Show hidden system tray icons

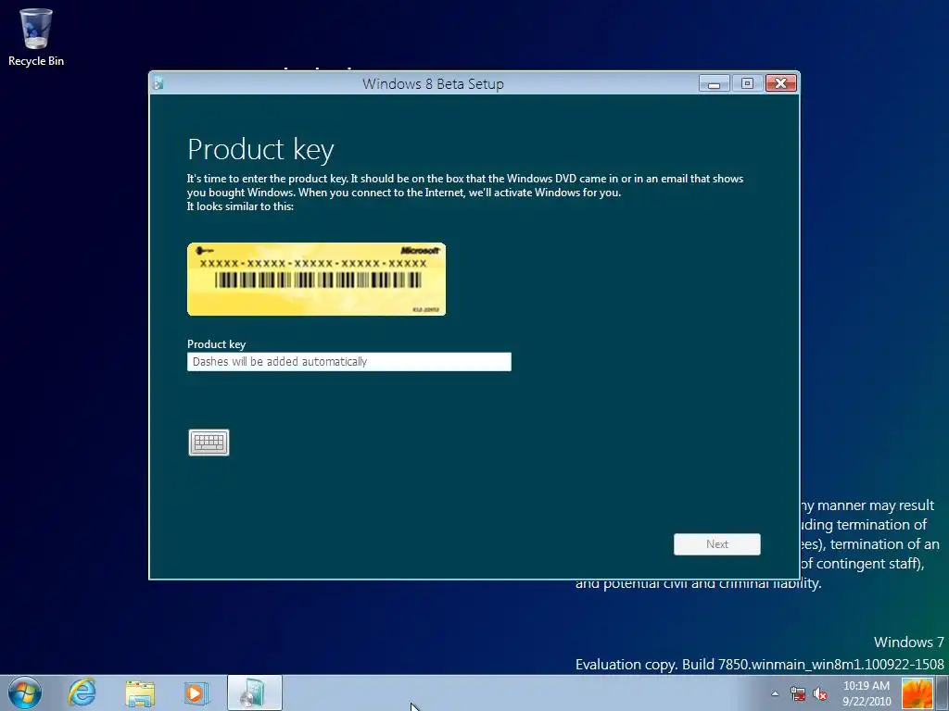tap(776, 693)
